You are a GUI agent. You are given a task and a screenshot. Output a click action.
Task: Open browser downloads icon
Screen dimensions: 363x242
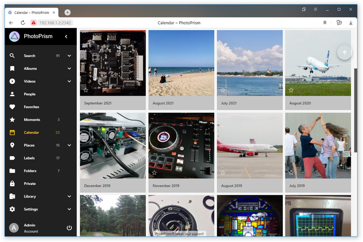tap(351, 23)
